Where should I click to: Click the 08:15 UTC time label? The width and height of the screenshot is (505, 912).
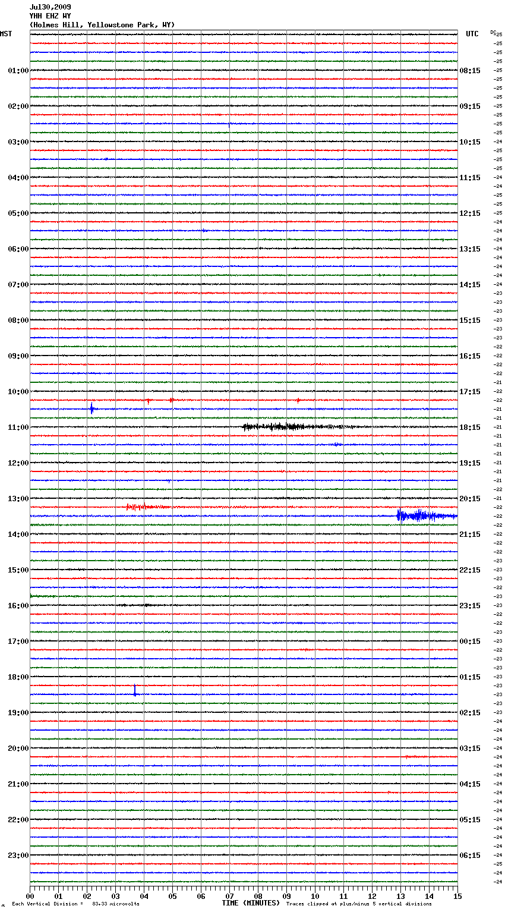click(x=470, y=71)
